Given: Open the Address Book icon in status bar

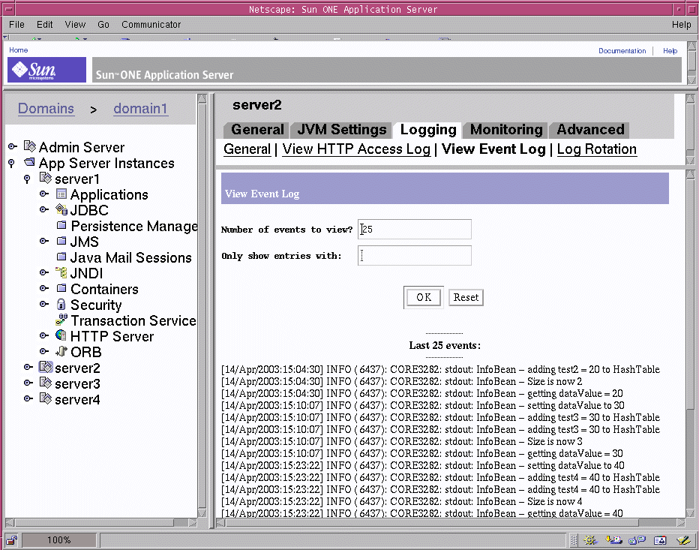Looking at the screenshot, I should tap(660, 540).
